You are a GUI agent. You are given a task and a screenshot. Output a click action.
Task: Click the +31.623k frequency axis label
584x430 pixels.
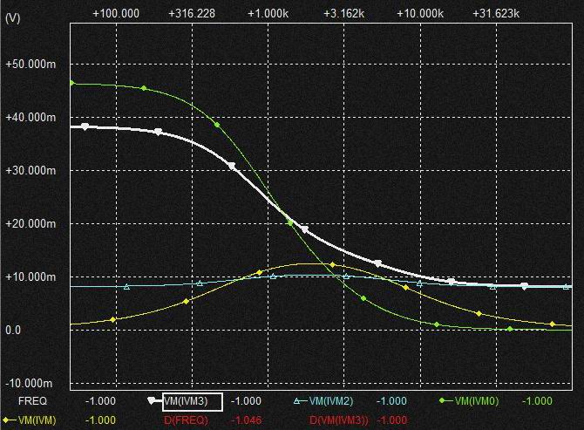(x=495, y=14)
